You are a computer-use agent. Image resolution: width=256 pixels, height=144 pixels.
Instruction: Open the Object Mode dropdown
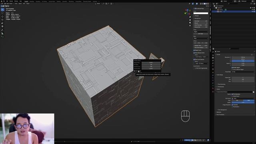[9, 4]
